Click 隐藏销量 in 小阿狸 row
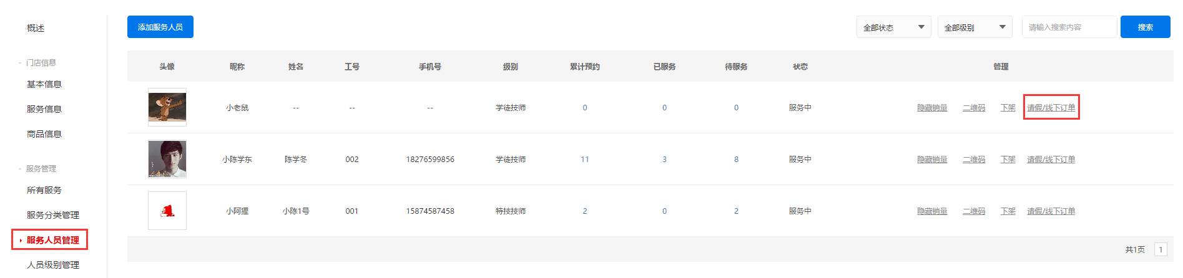Viewport: 1183px width, 278px height. coord(932,211)
